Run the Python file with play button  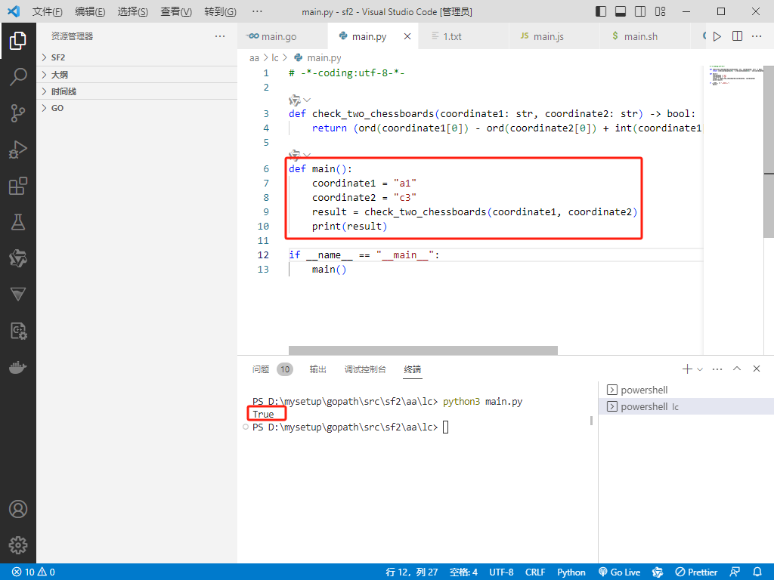(x=717, y=36)
